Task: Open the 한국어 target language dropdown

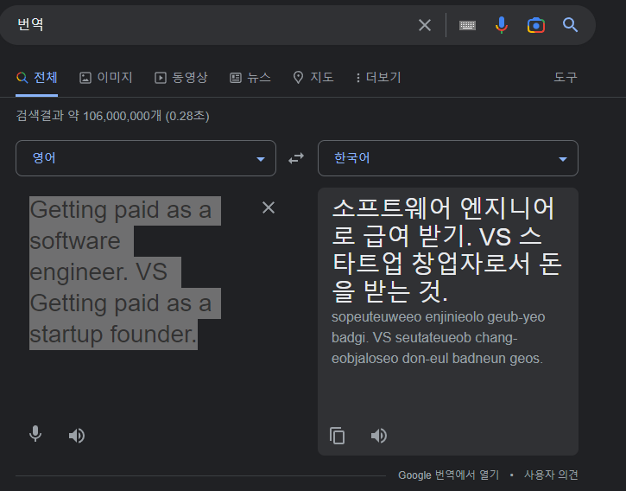Action: pyautogui.click(x=448, y=158)
